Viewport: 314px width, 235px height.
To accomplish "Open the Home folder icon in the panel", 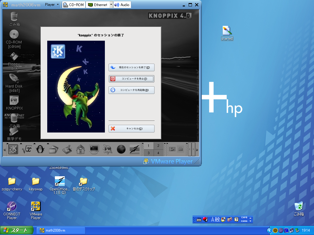I will [81, 149].
